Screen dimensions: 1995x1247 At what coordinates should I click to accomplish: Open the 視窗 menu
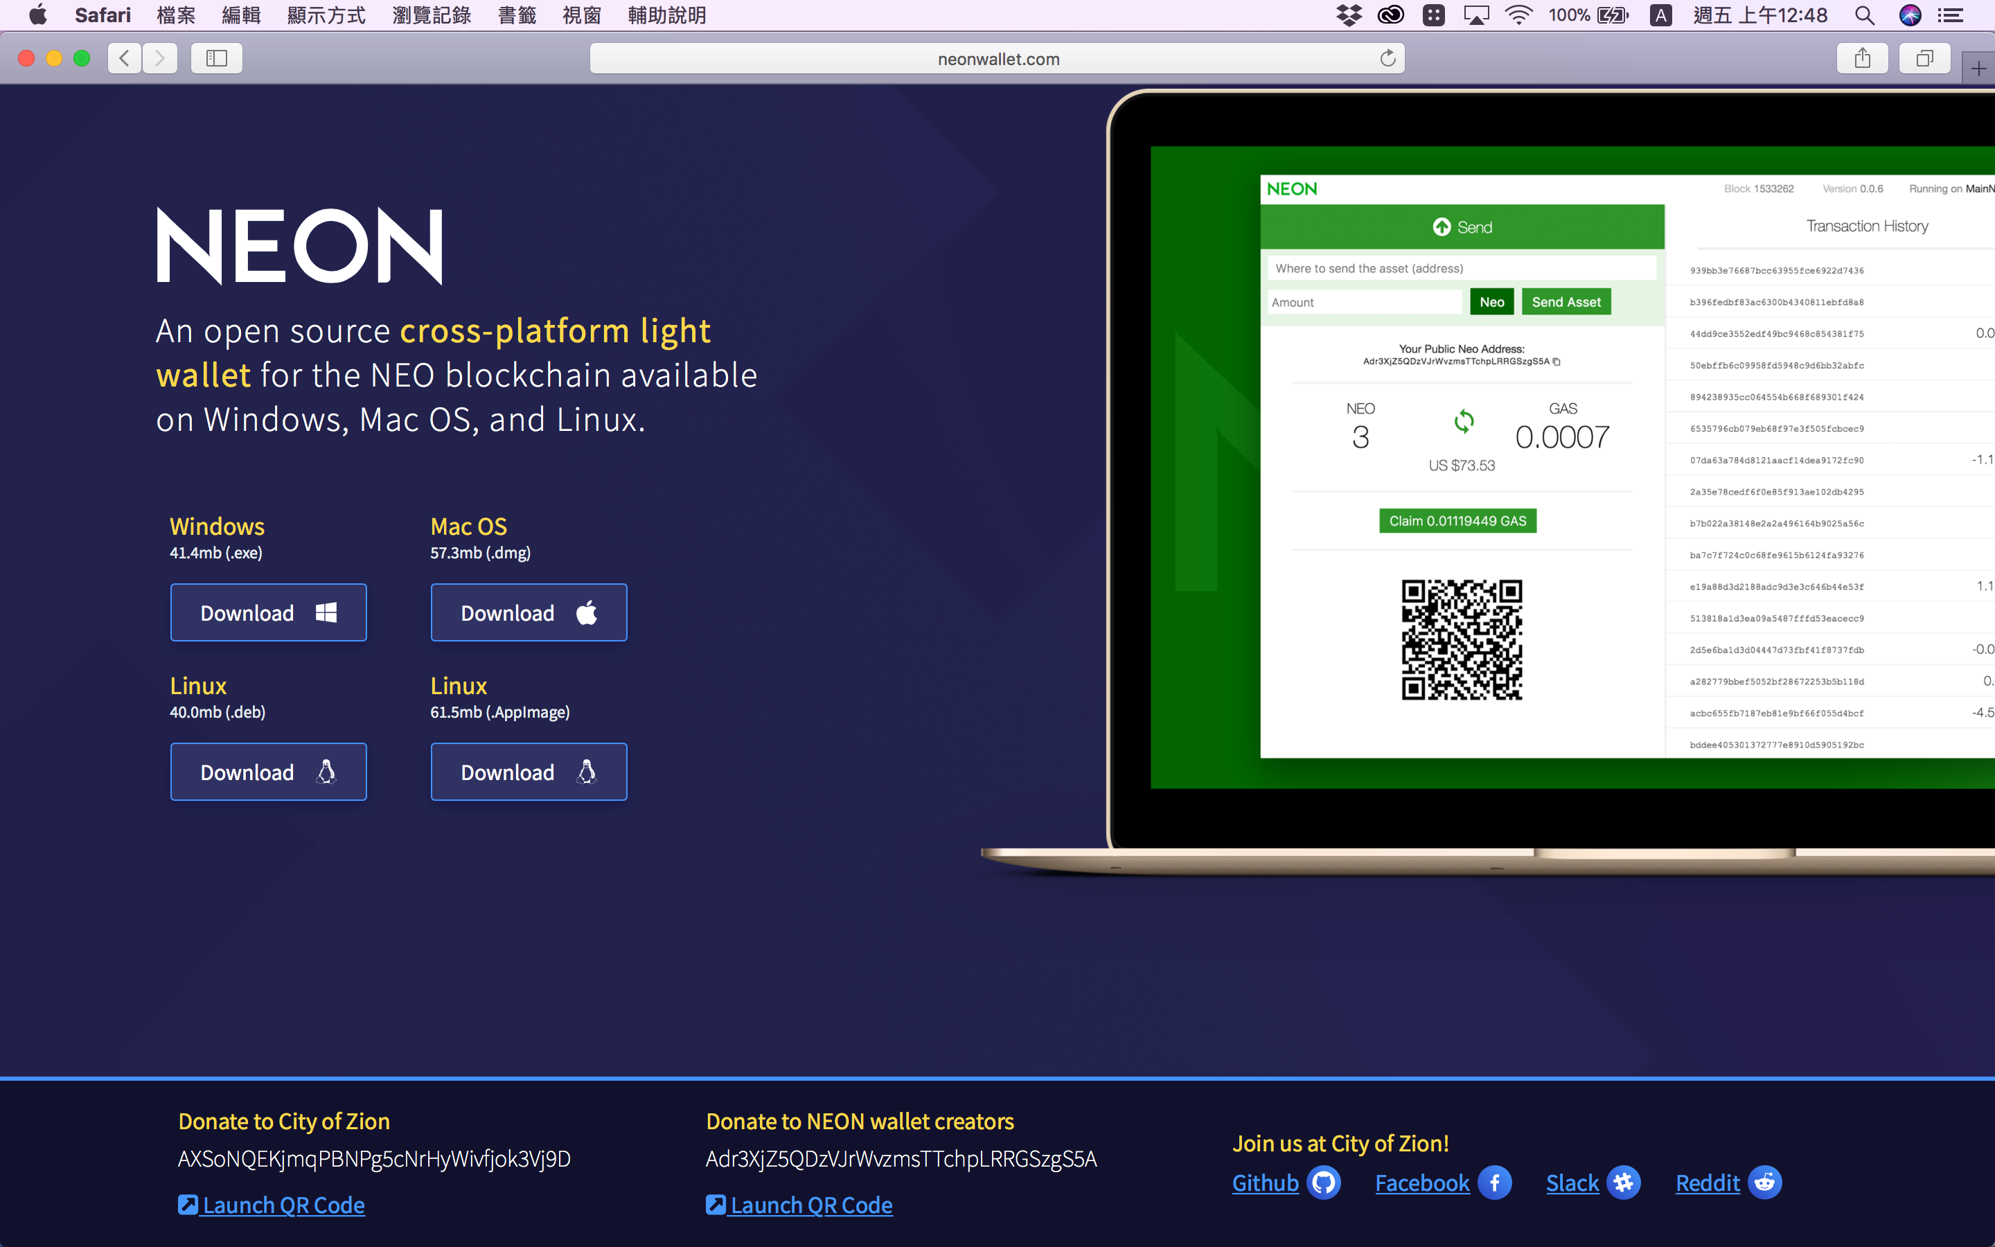coord(582,15)
